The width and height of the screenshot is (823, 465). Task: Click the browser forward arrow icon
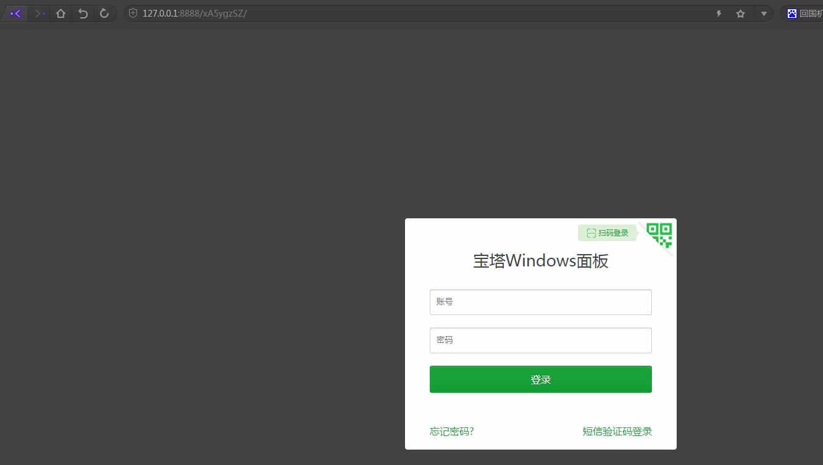[40, 13]
